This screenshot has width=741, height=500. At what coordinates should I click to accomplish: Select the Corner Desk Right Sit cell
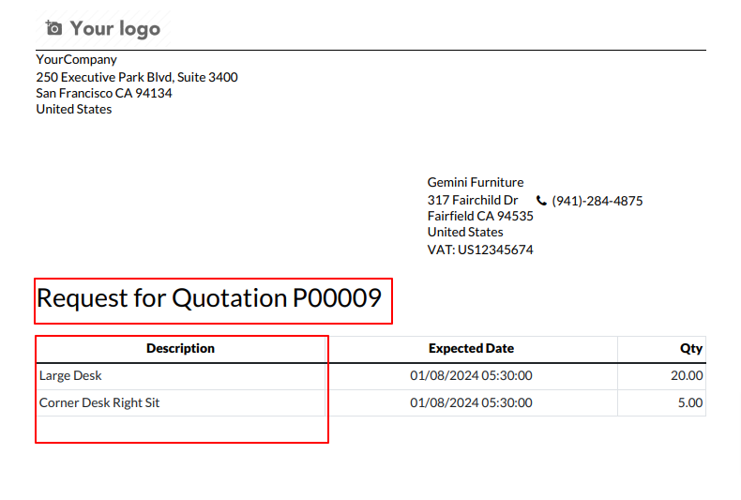(x=99, y=402)
